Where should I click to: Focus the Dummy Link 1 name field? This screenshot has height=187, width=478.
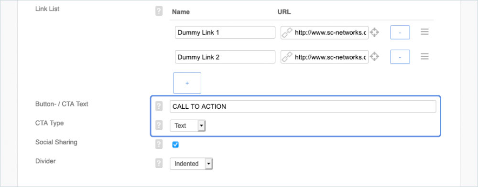225,32
